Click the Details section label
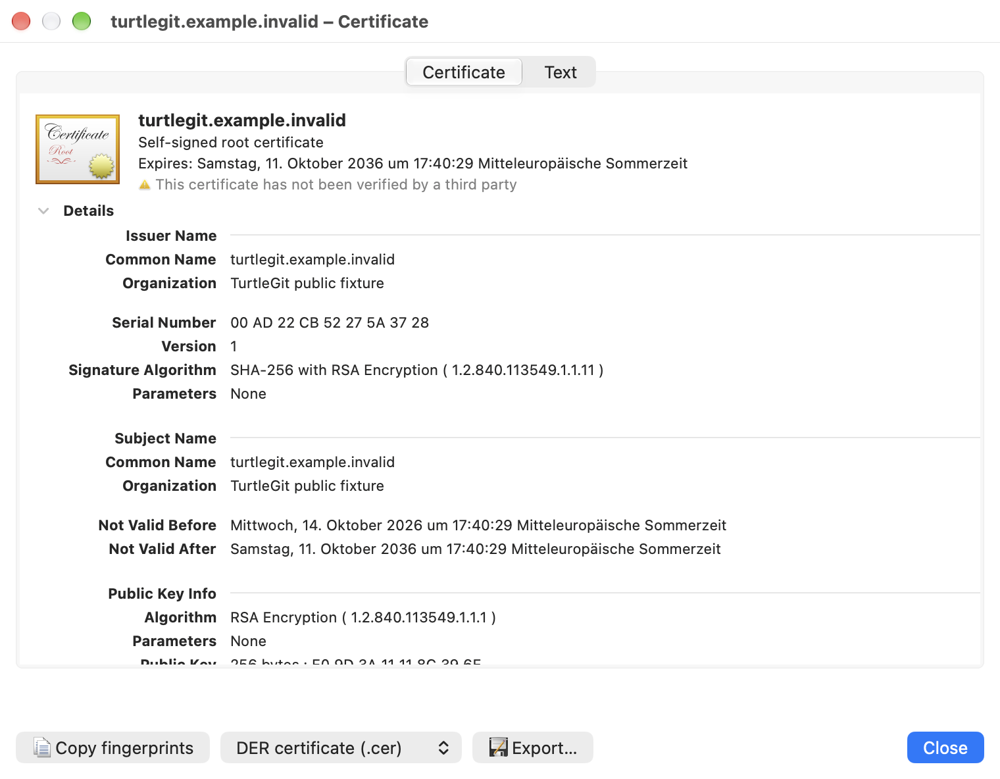This screenshot has width=1000, height=779. (x=89, y=211)
